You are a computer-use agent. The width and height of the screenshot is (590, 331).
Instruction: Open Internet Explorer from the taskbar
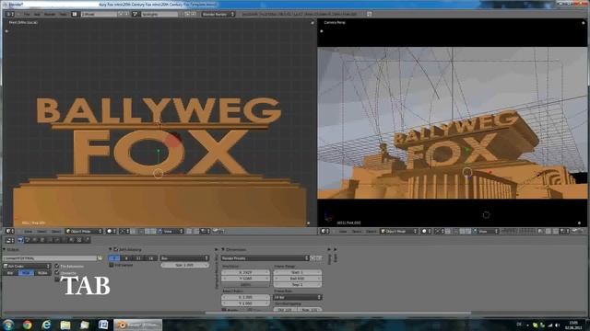tap(46, 325)
